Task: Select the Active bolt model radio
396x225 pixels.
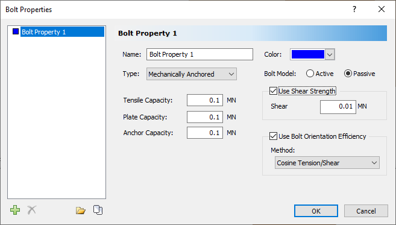Action: point(310,74)
